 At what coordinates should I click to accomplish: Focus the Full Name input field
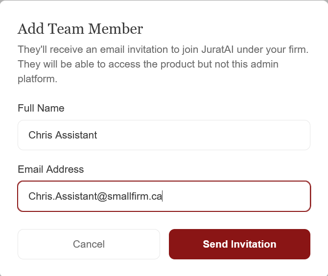(196, 135)
